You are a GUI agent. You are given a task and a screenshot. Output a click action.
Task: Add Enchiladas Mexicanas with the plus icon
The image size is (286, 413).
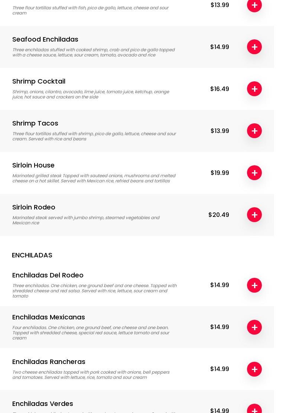point(254,327)
